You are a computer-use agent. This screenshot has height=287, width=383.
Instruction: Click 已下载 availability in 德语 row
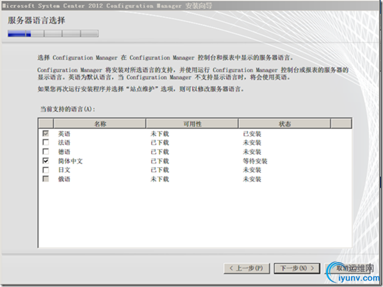pos(160,152)
